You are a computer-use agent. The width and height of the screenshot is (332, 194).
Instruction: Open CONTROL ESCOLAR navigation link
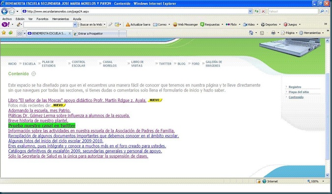coord(79,64)
